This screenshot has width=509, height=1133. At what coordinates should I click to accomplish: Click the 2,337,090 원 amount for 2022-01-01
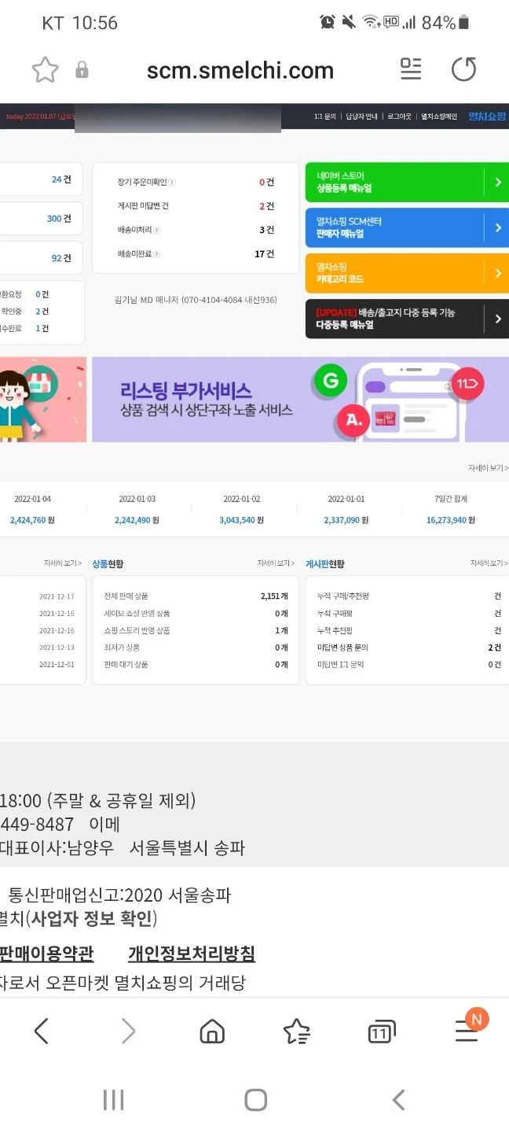(346, 520)
